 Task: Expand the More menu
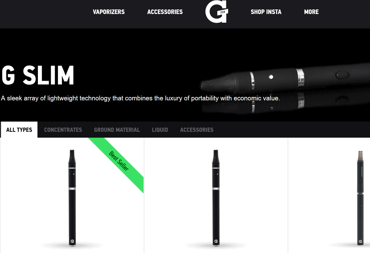tap(311, 12)
